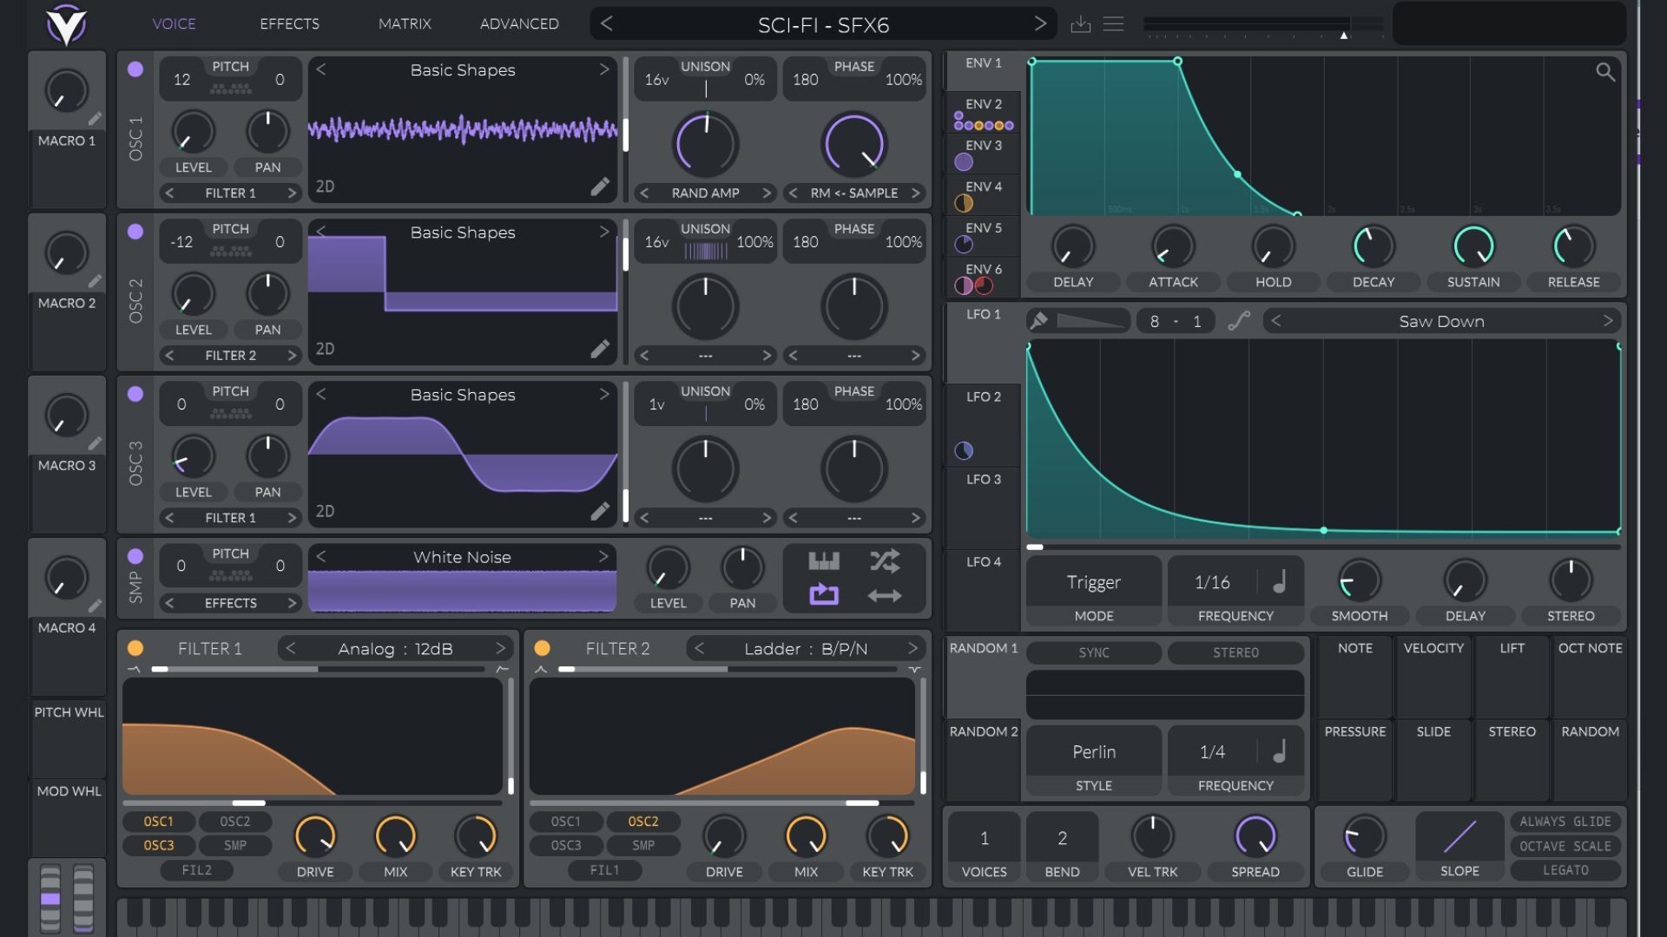Click the Macro 1 edit pencil icon
The image size is (1667, 937).
(95, 119)
